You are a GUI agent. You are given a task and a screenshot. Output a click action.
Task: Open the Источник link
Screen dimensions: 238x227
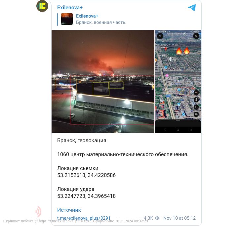click(69, 210)
